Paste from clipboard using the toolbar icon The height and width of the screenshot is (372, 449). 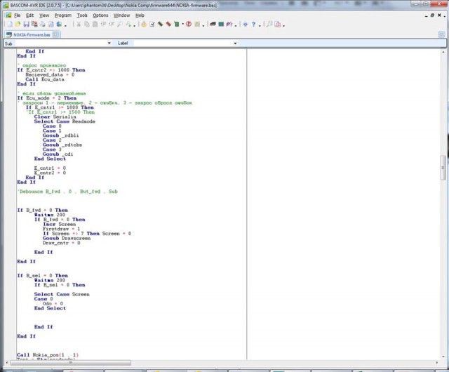point(95,25)
